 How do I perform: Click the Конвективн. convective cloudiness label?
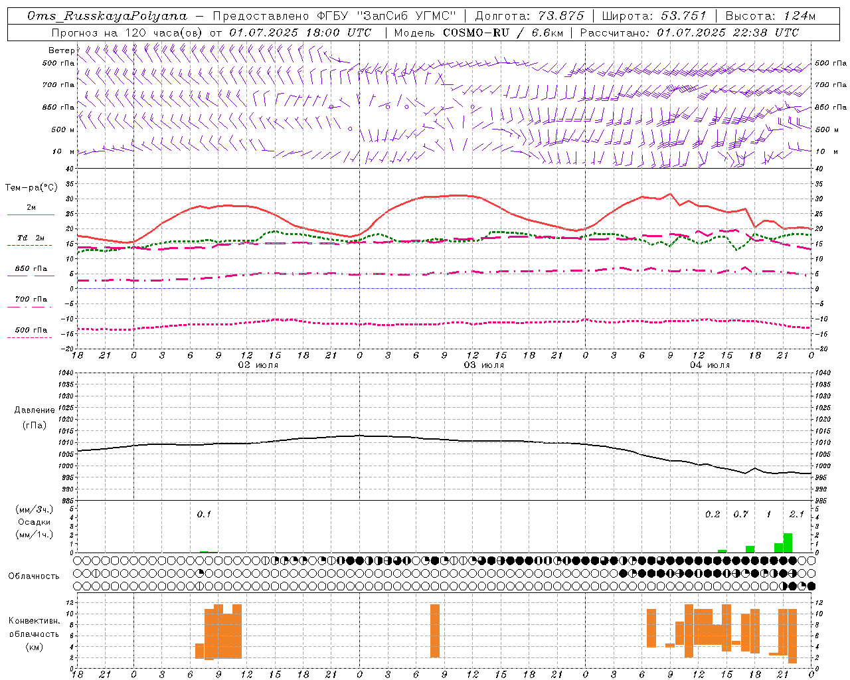[x=35, y=621]
